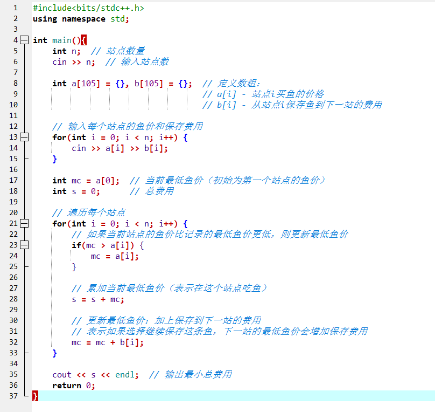This screenshot has width=435, height=412.
Task: Click on 'a[105]' array declaration
Action: (x=86, y=84)
